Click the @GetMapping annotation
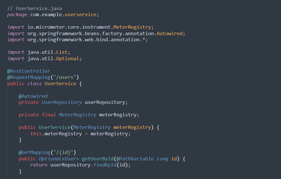281x179 pixels. 33,152
